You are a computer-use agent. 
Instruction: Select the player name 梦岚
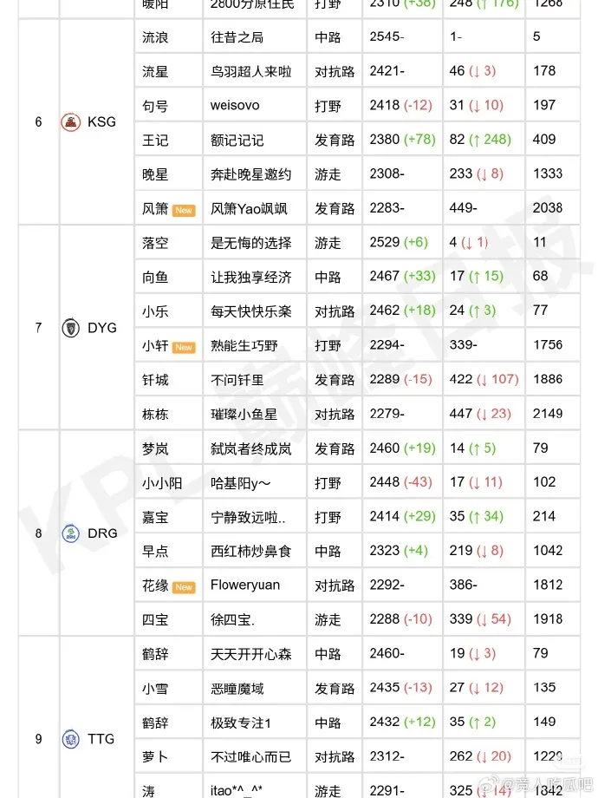[155, 448]
